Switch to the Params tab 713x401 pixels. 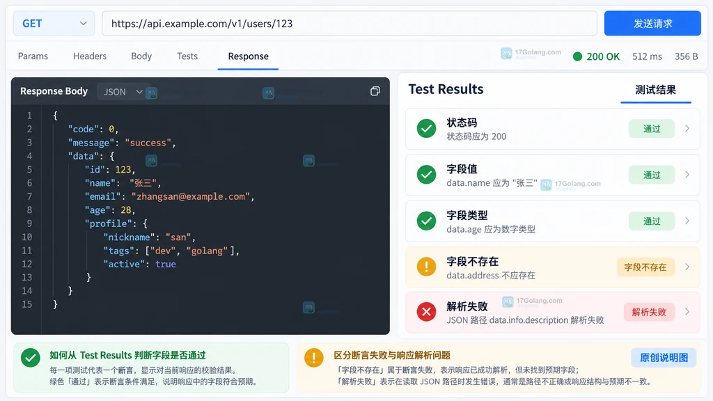pos(33,56)
